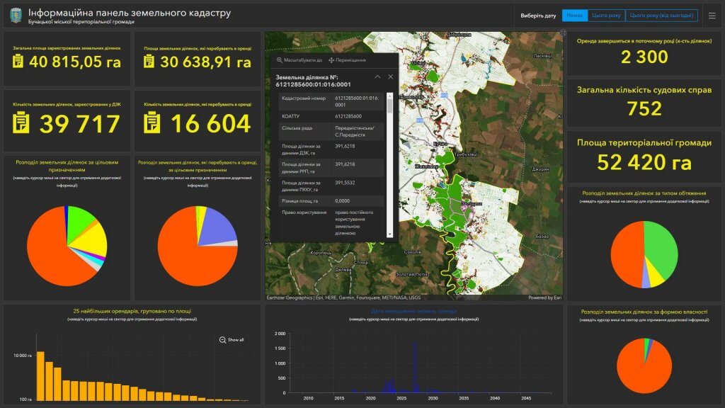Click scroll-up arrow in parcel popup

(390, 96)
